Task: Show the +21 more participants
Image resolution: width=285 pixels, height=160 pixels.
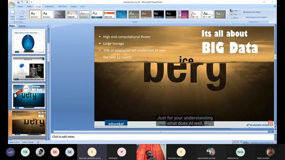Action: 10,152
